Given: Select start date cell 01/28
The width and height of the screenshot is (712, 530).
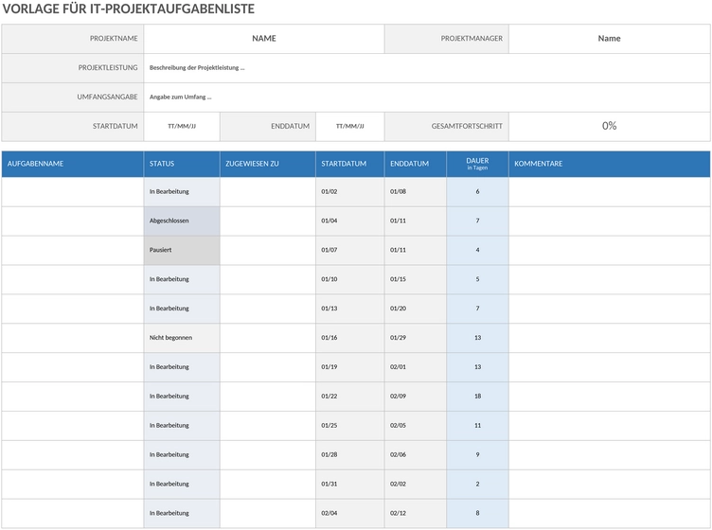Looking at the screenshot, I should pos(349,454).
